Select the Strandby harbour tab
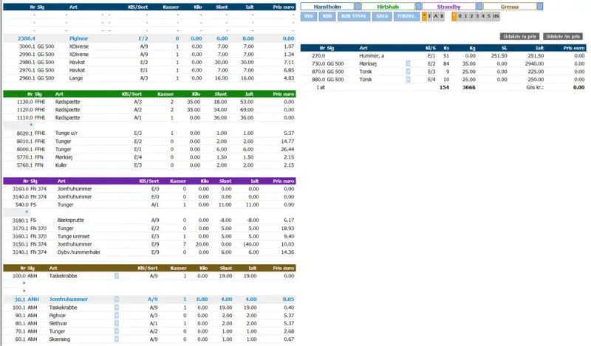591x346 pixels. [x=448, y=7]
